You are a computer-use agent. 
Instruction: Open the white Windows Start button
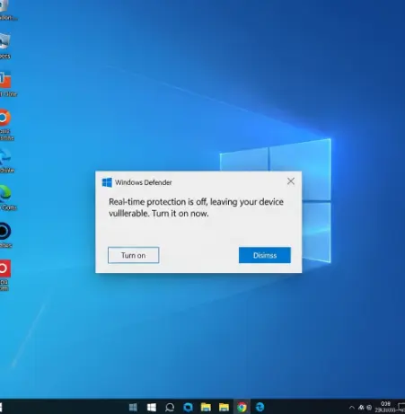point(152,407)
